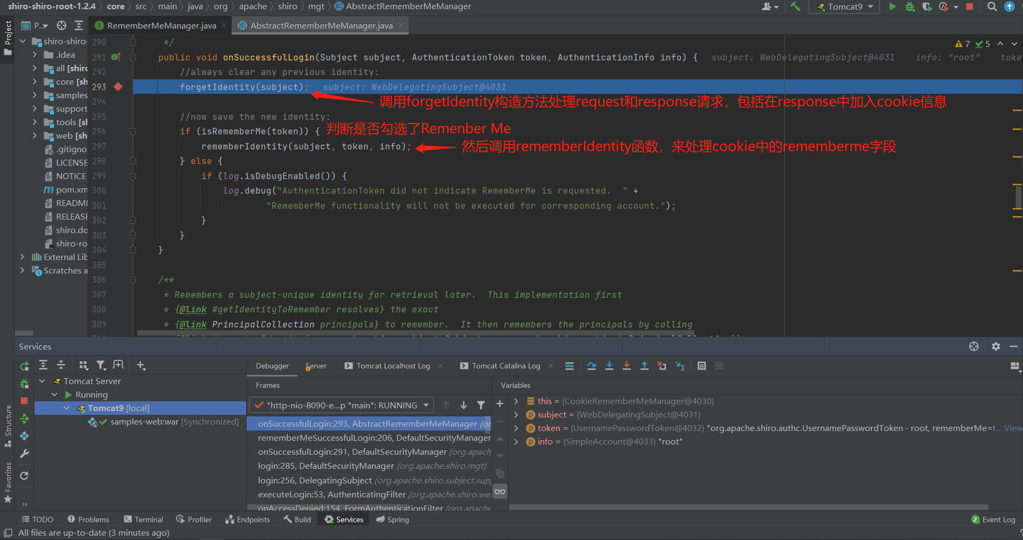Open the Filter icon in Services toolbar
This screenshot has height=540, width=1023.
tap(101, 365)
